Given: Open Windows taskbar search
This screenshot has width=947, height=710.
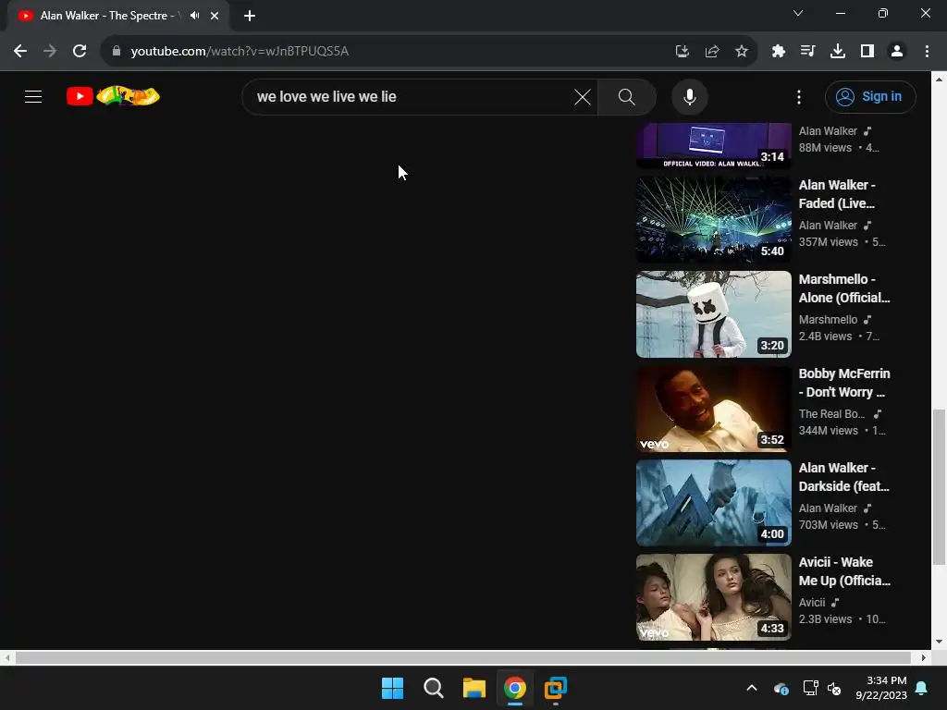Looking at the screenshot, I should [433, 688].
